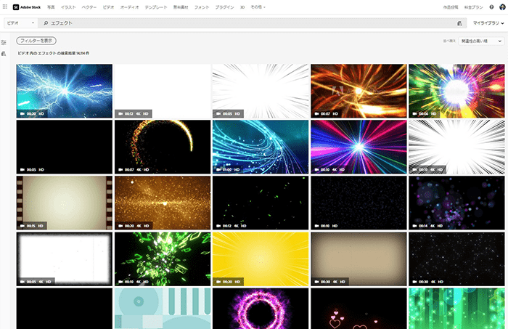Open the user profile avatar
This screenshot has width=508, height=329.
(501, 7)
